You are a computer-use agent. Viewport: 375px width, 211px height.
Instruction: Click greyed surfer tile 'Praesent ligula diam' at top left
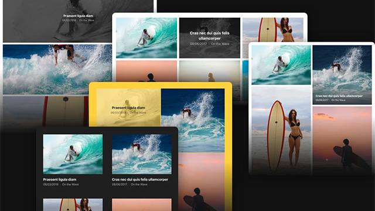(x=78, y=21)
